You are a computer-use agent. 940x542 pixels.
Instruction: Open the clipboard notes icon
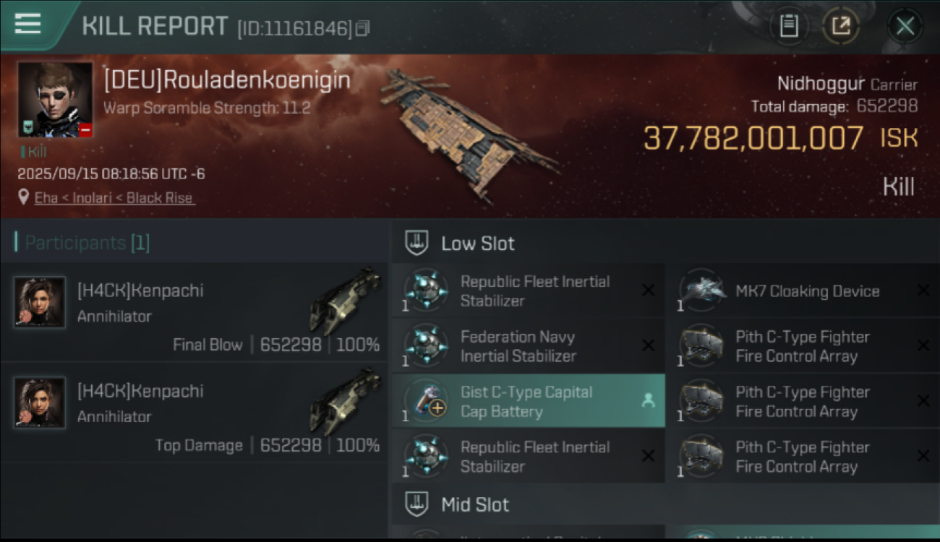pos(789,27)
